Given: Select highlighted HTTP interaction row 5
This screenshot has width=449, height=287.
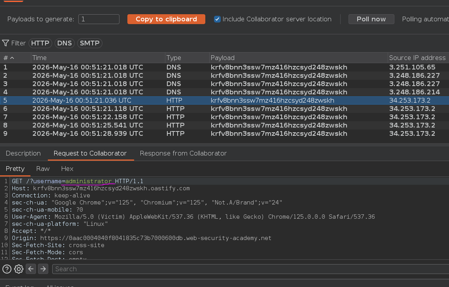Looking at the screenshot, I should pos(225,100).
